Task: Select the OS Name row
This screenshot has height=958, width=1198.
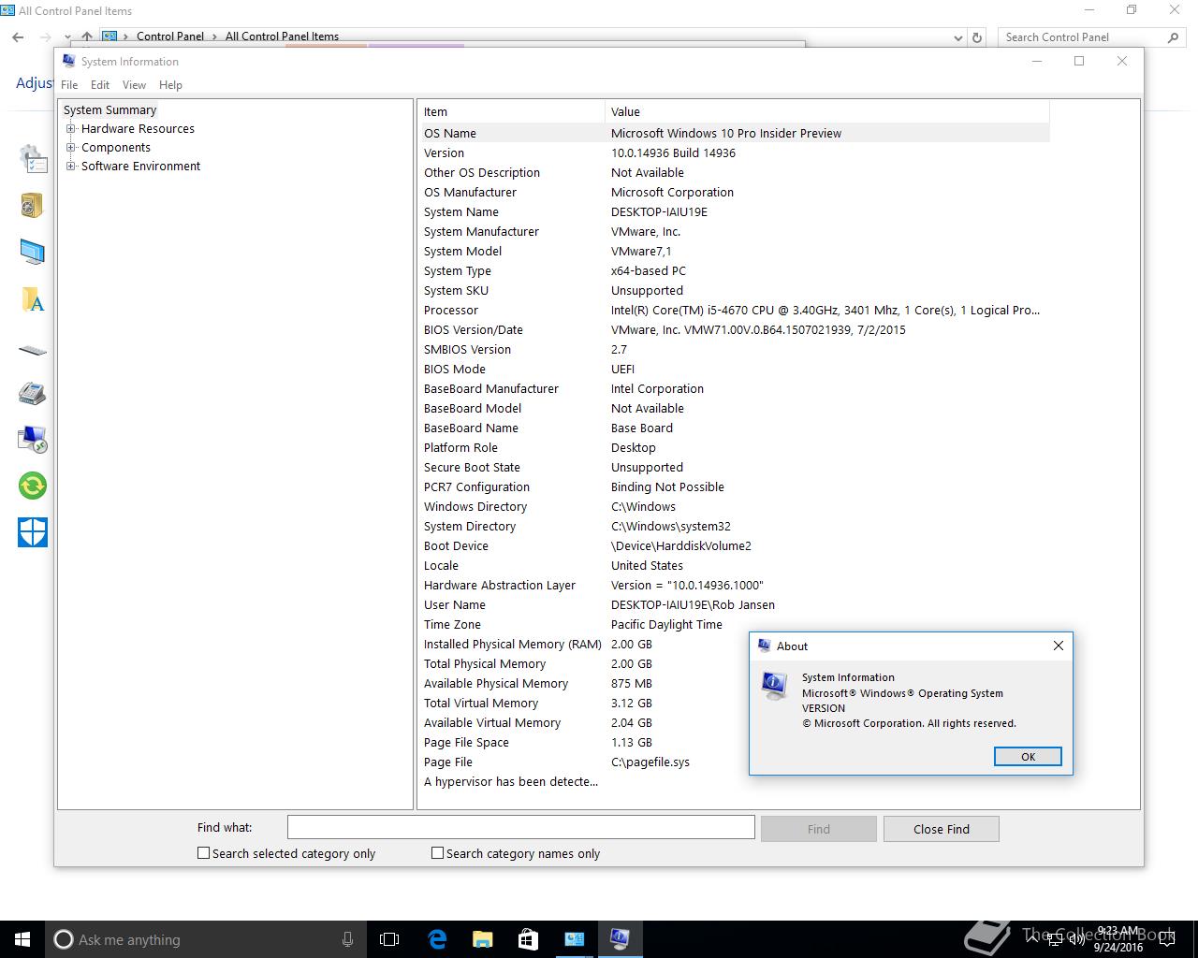Action: tap(735, 134)
